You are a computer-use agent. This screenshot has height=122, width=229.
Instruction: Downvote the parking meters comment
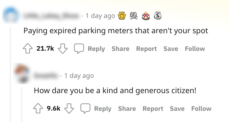pyautogui.click(x=63, y=49)
